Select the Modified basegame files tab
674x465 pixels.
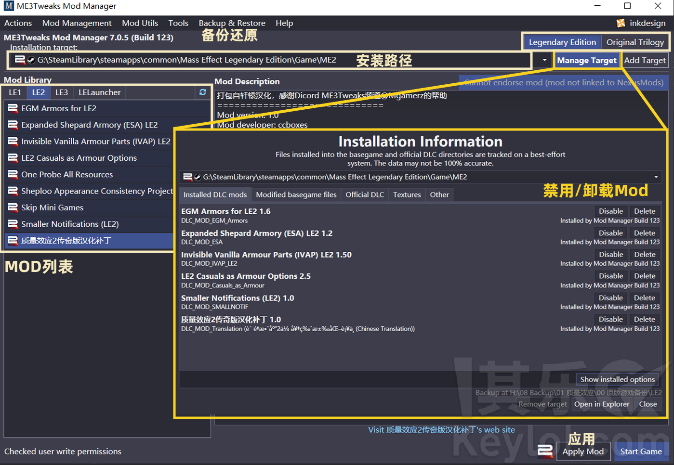click(x=296, y=194)
